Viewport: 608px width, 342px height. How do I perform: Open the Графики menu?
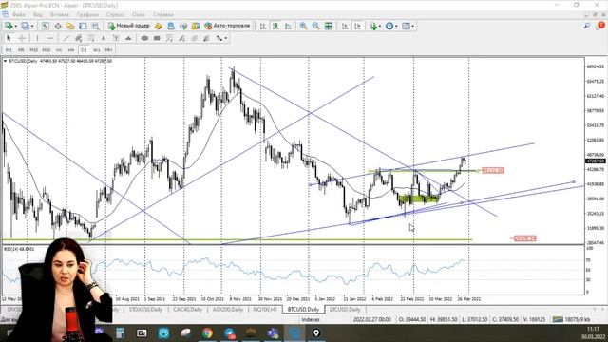(87, 15)
